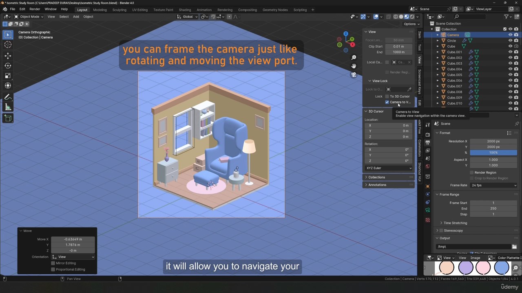Screen dimensions: 522x293
Task: Pick the Add Cube tool
Action: pyautogui.click(x=8, y=118)
